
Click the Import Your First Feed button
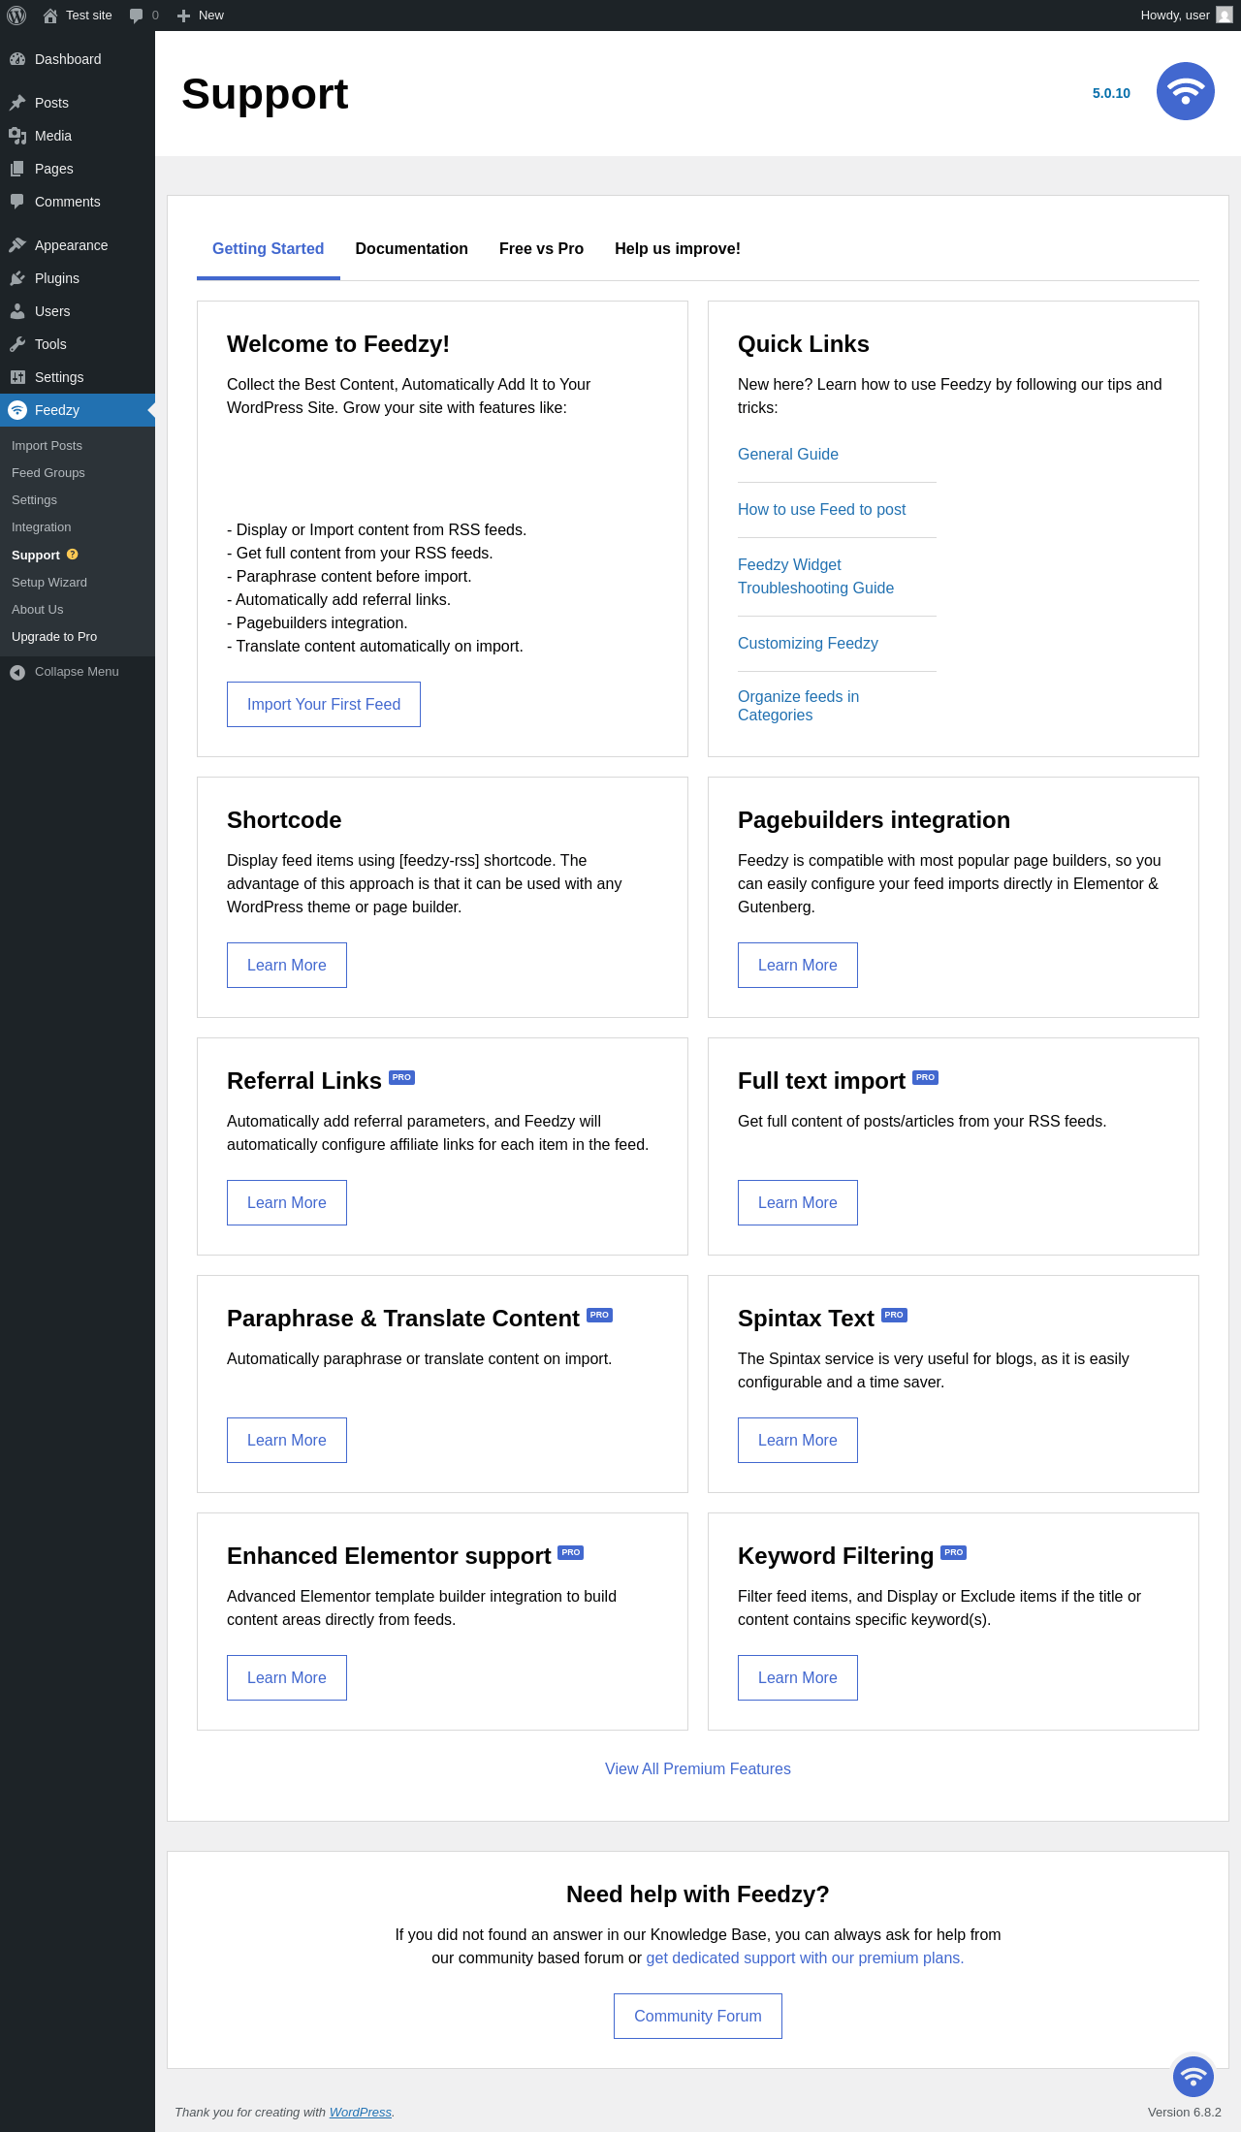[324, 704]
